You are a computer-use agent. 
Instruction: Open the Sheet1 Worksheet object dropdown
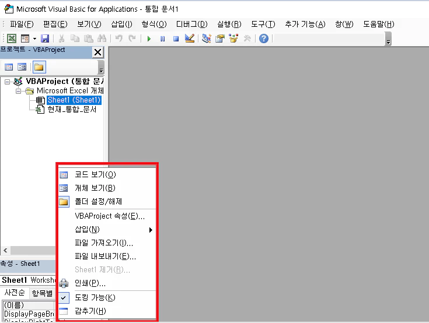click(x=29, y=280)
